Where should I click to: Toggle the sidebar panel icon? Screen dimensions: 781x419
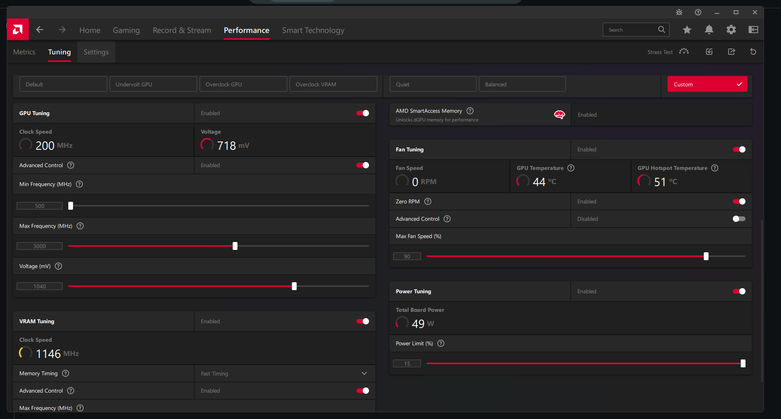pyautogui.click(x=753, y=30)
